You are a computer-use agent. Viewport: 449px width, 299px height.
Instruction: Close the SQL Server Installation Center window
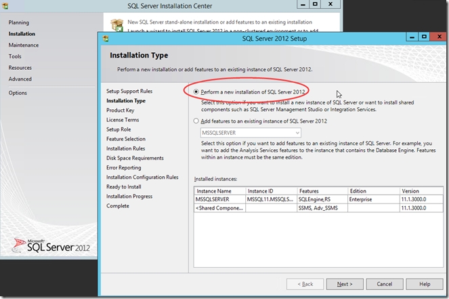330,4
